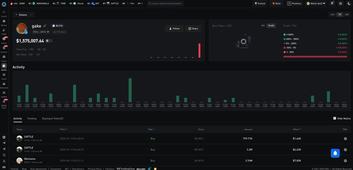Open the notifications bell in top bar
Viewport: 353px width, 170px height.
332,4
